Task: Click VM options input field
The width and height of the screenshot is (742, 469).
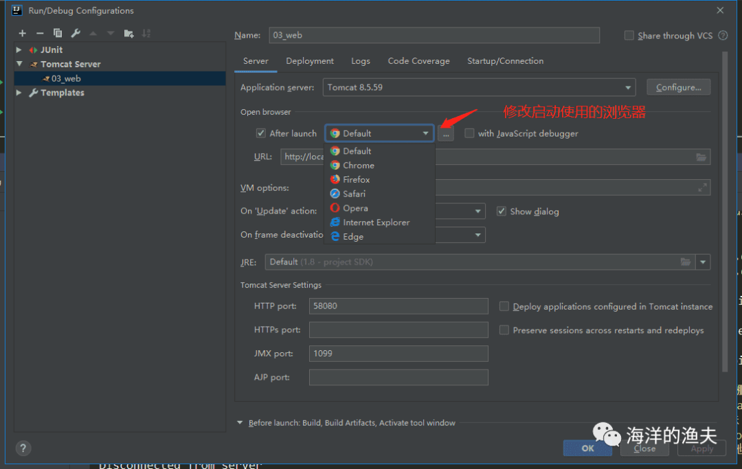Action: [x=572, y=187]
